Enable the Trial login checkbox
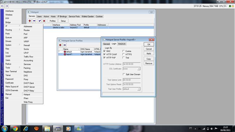This screenshot has width=235, height=132. 123,57
